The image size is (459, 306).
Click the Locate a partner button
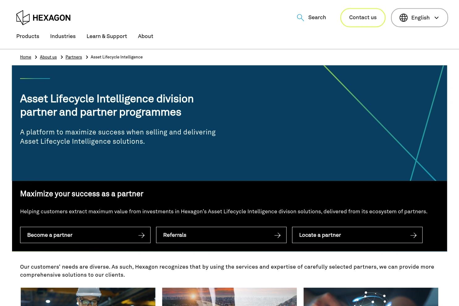(357, 235)
